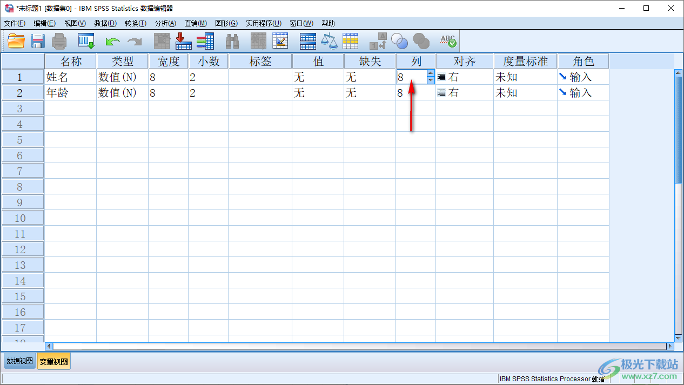
Task: Click the Insert variable icon
Action: [x=280, y=41]
